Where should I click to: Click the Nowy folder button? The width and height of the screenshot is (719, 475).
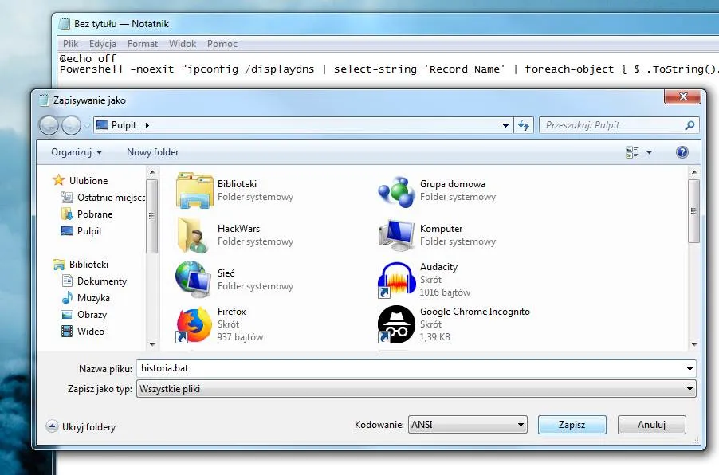[152, 152]
